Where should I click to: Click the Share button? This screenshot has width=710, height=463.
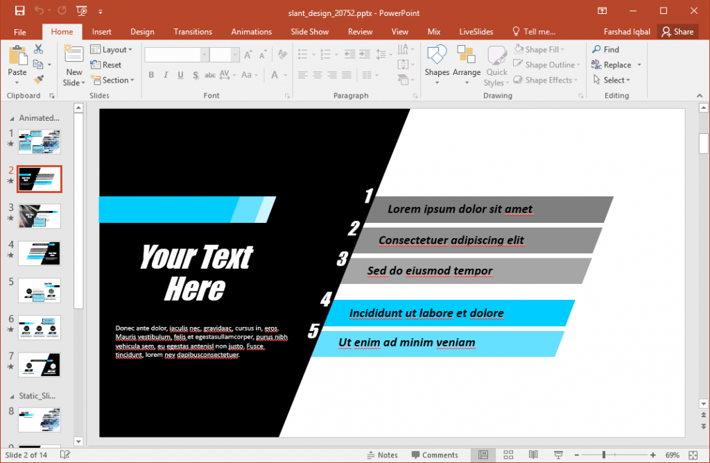[677, 31]
